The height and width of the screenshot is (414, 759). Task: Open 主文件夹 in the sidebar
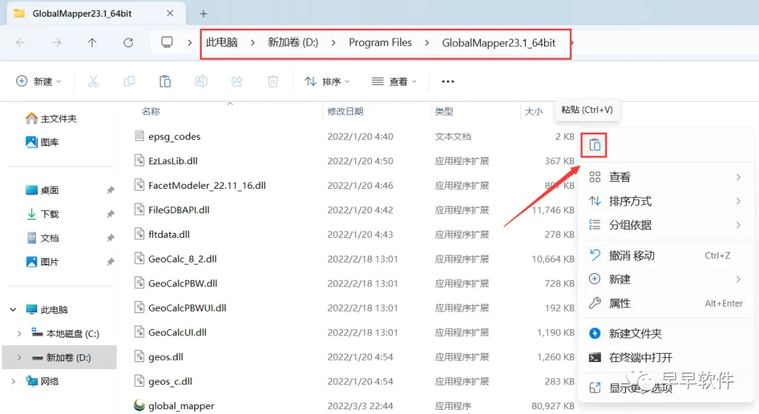click(51, 119)
